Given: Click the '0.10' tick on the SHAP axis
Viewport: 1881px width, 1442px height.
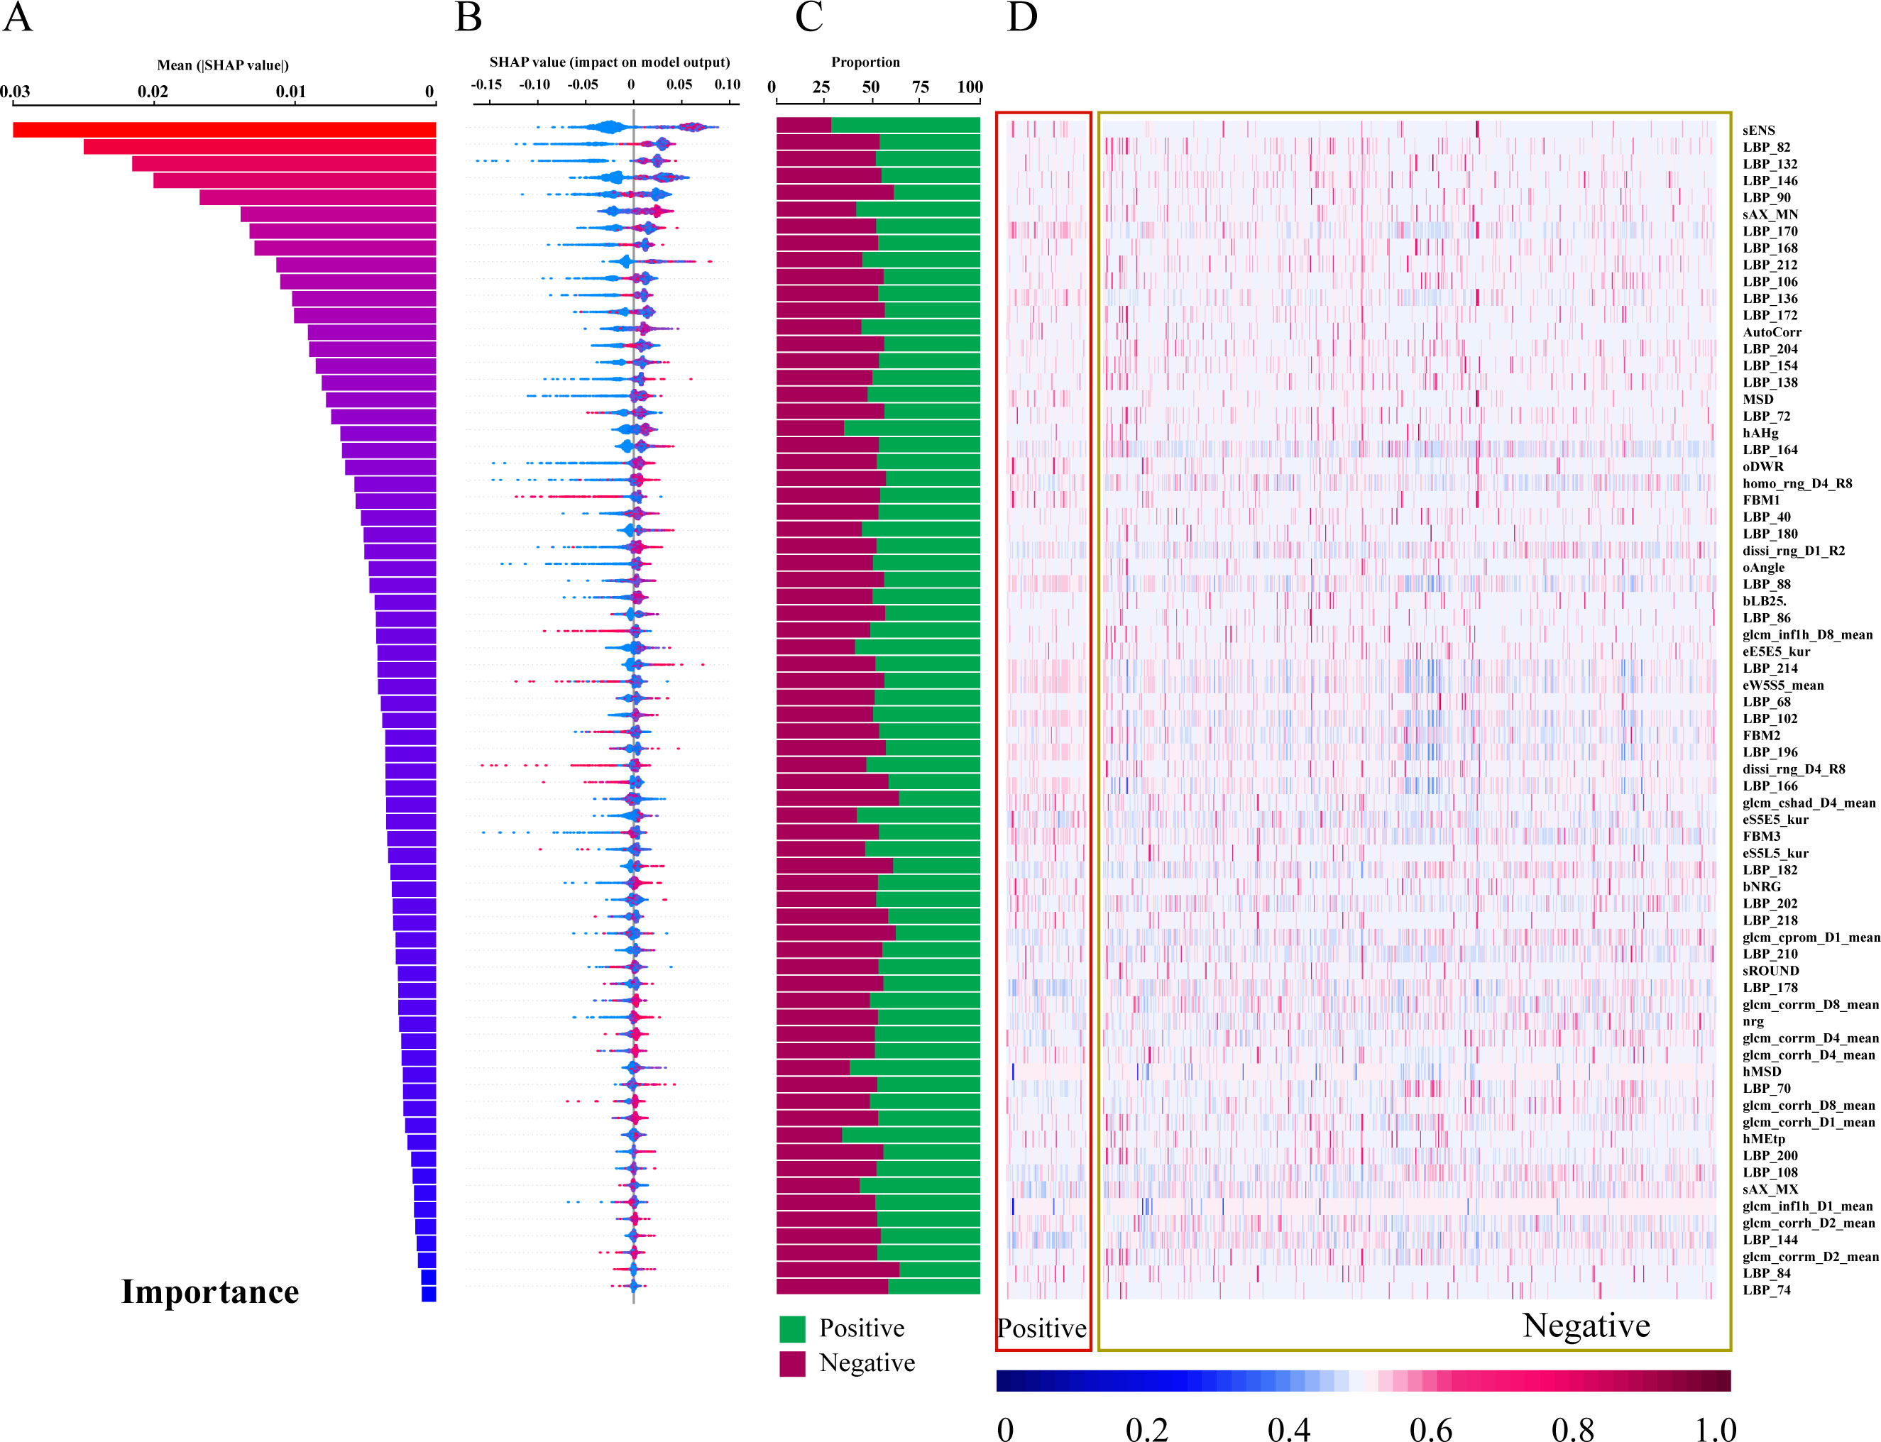Looking at the screenshot, I should 727,84.
